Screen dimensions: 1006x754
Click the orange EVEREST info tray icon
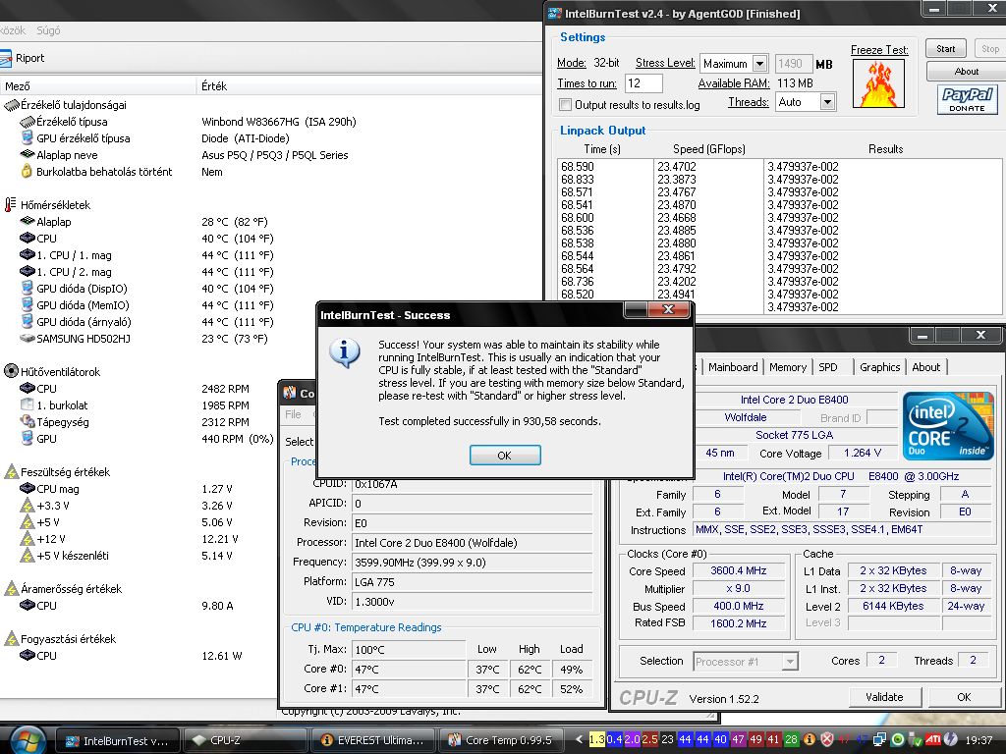[810, 739]
